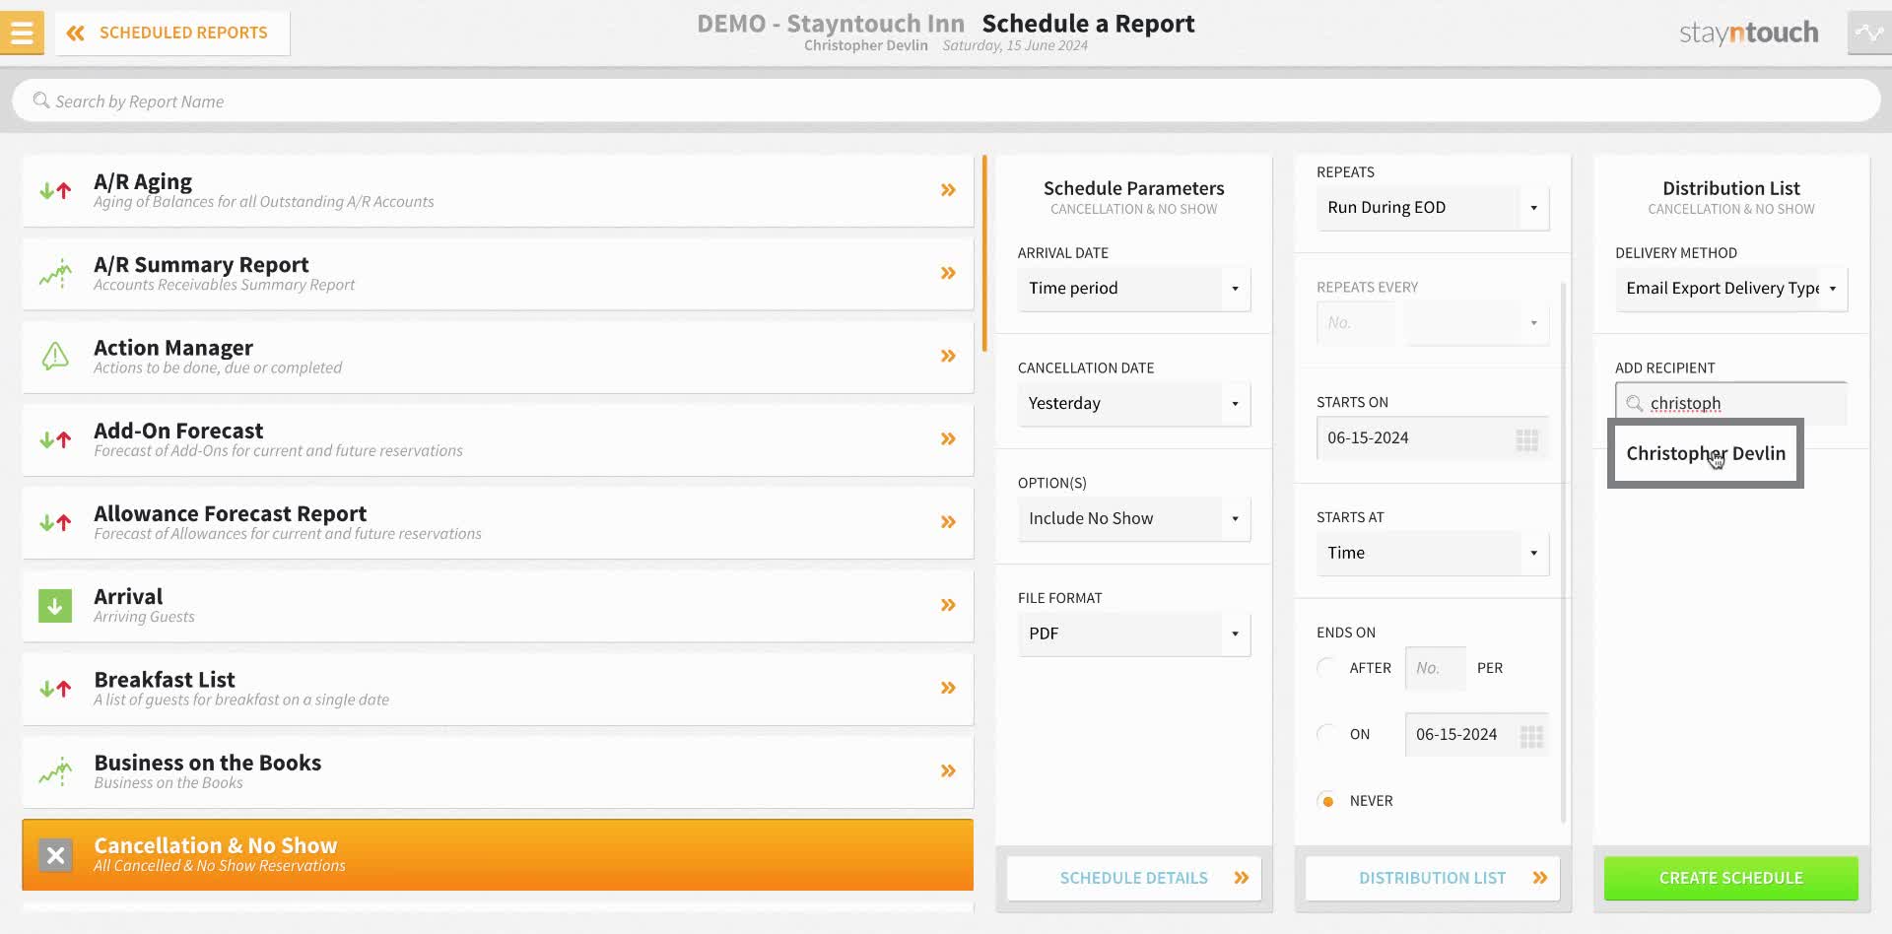The width and height of the screenshot is (1892, 934).
Task: Open the Repeats Run During EOD dropdown
Action: click(x=1433, y=208)
